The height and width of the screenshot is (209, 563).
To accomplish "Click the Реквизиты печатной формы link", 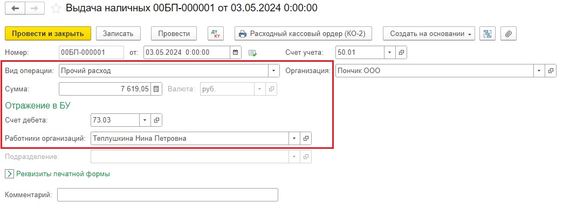I will 63,174.
